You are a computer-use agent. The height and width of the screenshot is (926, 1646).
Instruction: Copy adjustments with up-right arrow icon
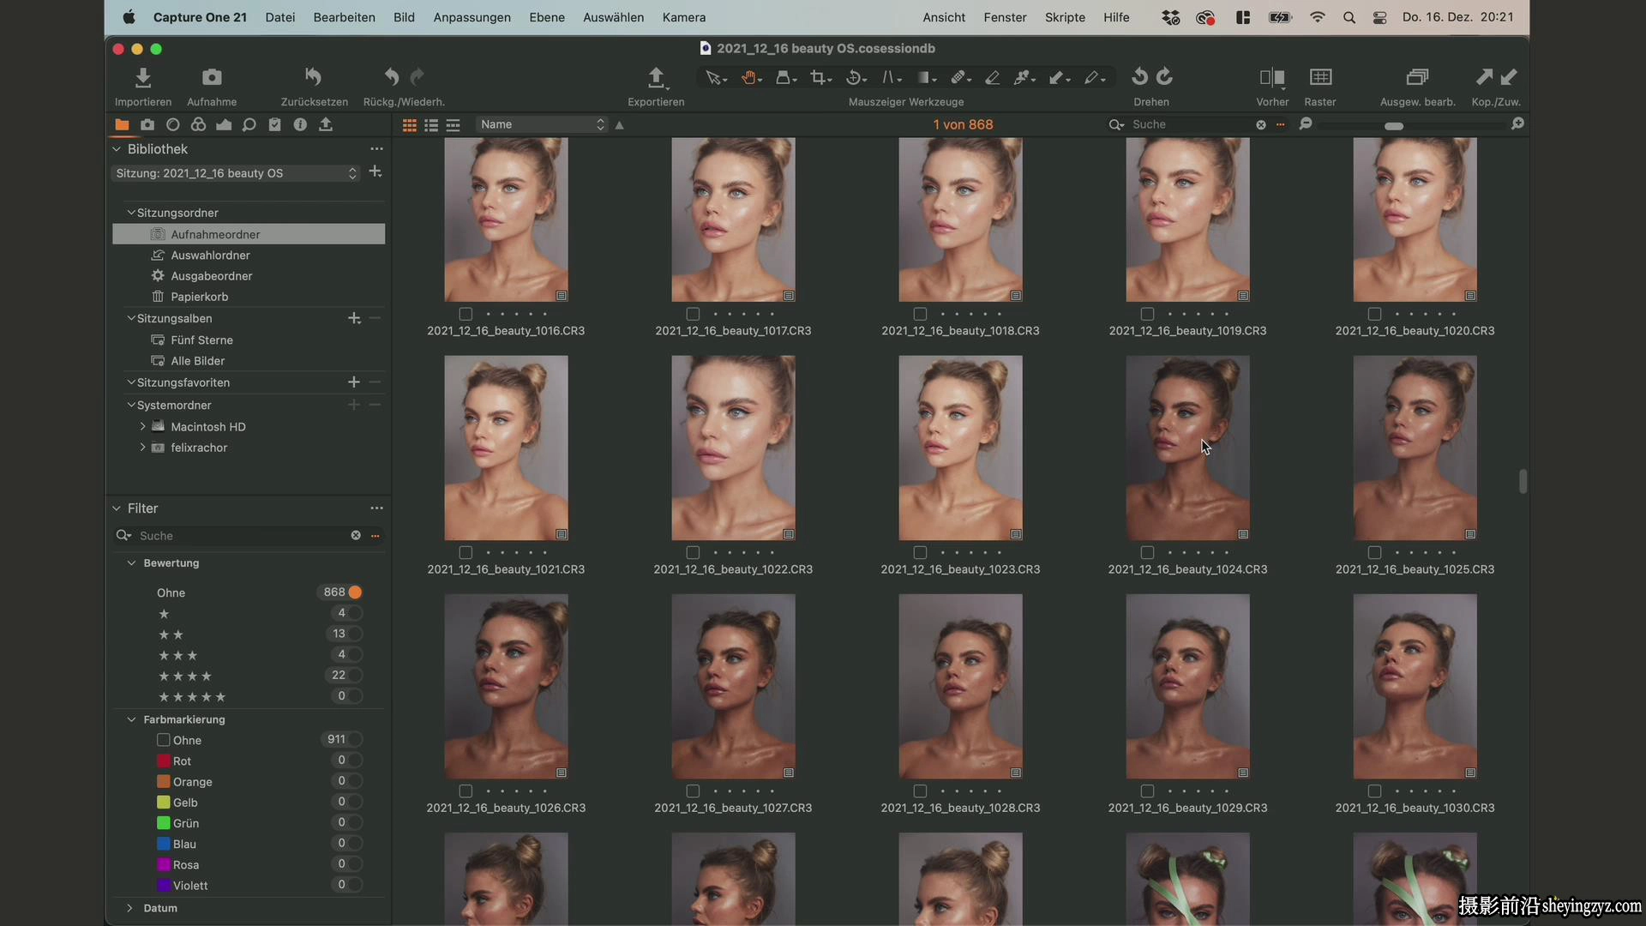coord(1484,77)
